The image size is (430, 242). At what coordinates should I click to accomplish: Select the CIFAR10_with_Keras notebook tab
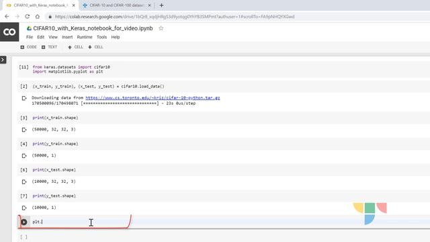click(x=40, y=5)
